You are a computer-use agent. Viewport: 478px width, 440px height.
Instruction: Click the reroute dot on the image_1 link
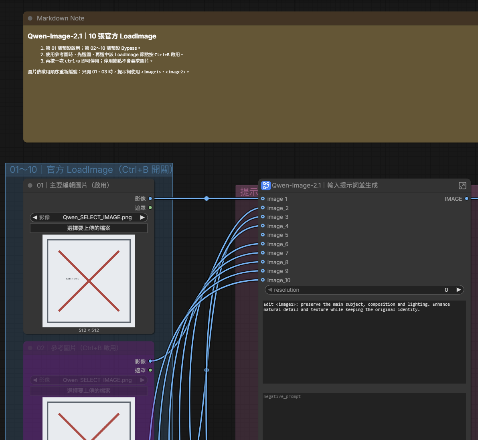click(x=207, y=199)
